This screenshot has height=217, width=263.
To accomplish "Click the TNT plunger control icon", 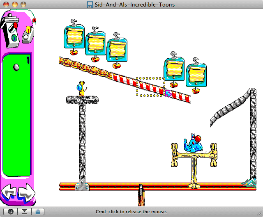I will pyautogui.click(x=28, y=34).
